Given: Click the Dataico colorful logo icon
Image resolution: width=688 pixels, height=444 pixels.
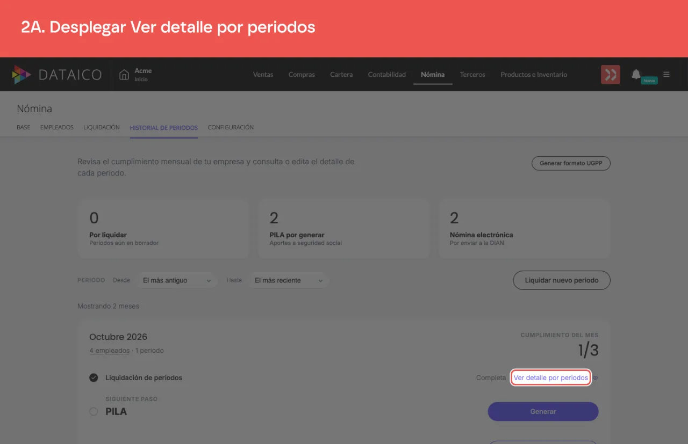Looking at the screenshot, I should pyautogui.click(x=21, y=75).
